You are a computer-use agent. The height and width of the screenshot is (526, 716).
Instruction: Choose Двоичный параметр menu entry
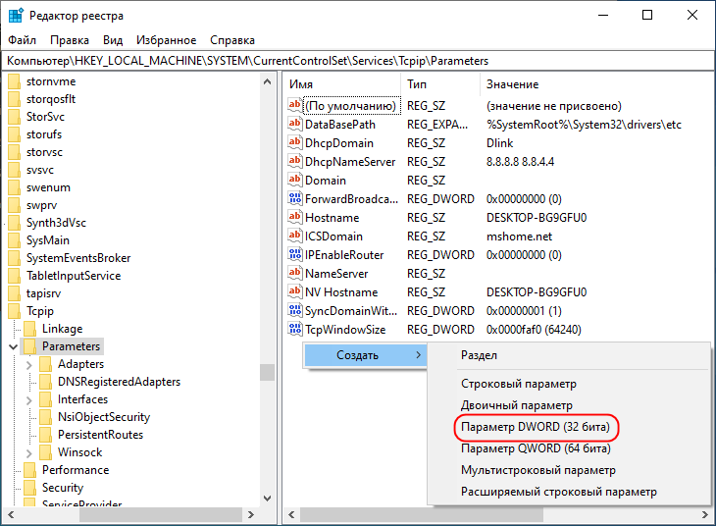[517, 405]
